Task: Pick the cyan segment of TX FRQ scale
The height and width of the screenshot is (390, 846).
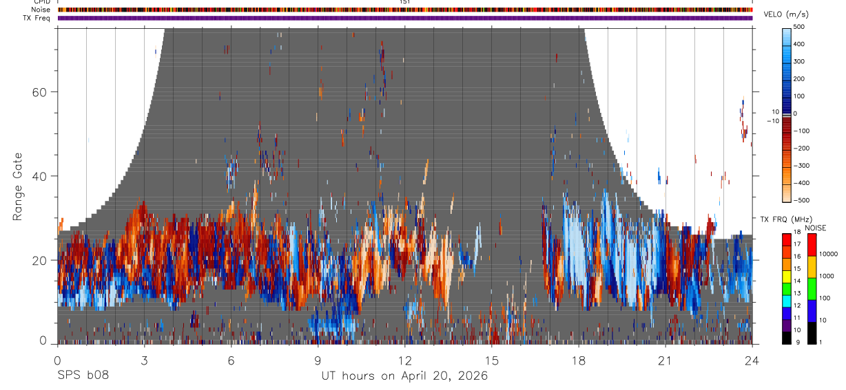Action: coord(787,301)
